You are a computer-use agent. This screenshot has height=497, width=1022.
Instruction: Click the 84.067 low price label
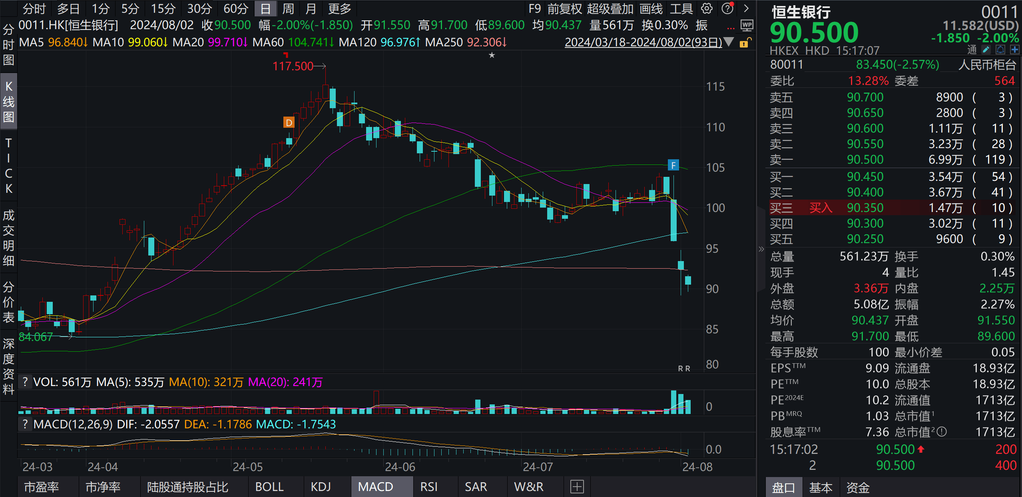[36, 337]
